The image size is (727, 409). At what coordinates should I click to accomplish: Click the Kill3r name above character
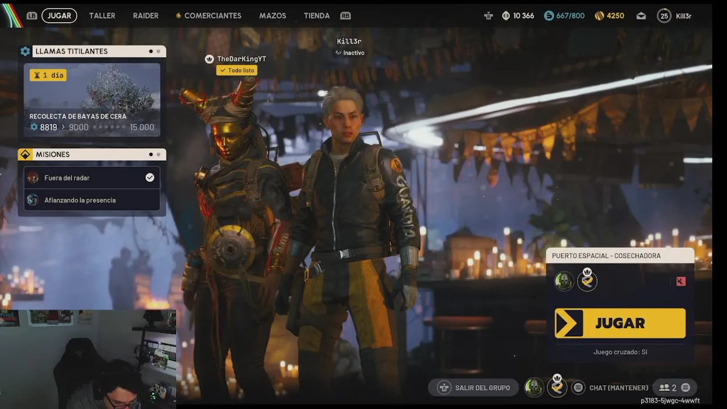pyautogui.click(x=349, y=41)
